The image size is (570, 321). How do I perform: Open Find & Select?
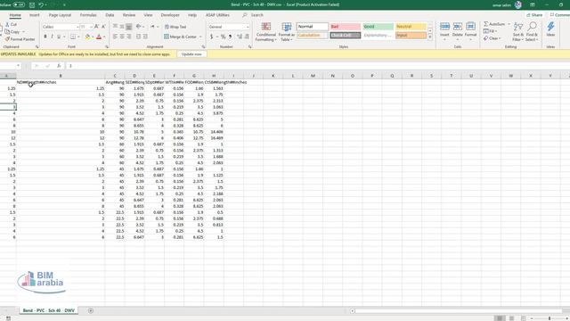532,31
